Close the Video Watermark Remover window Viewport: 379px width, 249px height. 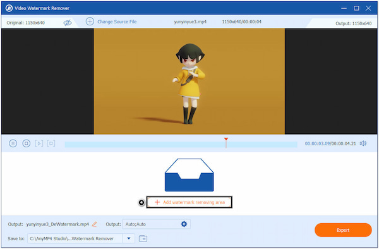[368, 8]
